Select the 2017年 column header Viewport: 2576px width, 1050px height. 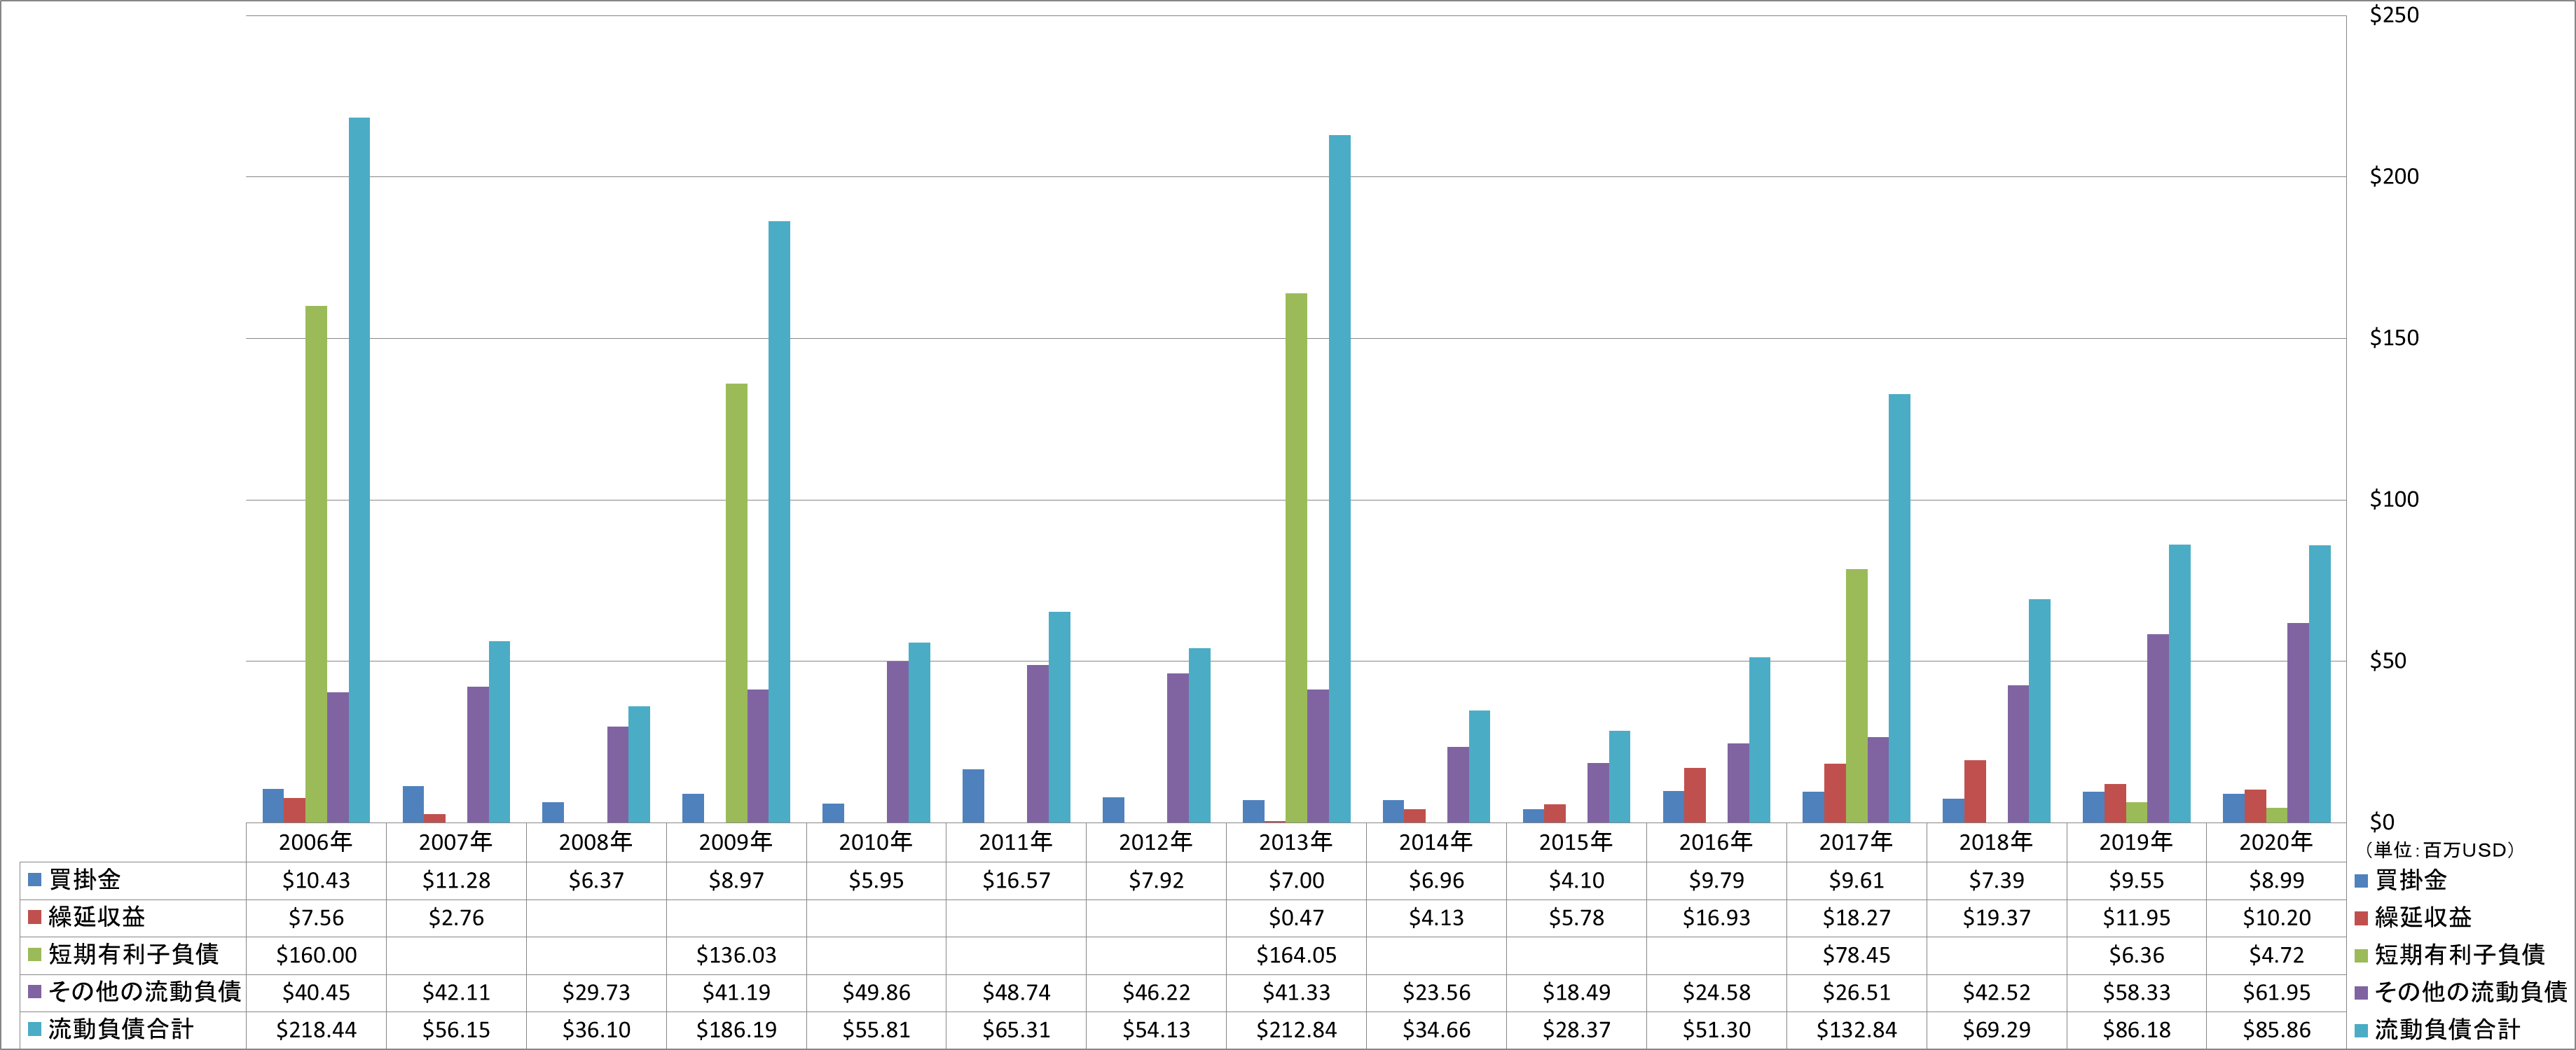click(x=1856, y=842)
